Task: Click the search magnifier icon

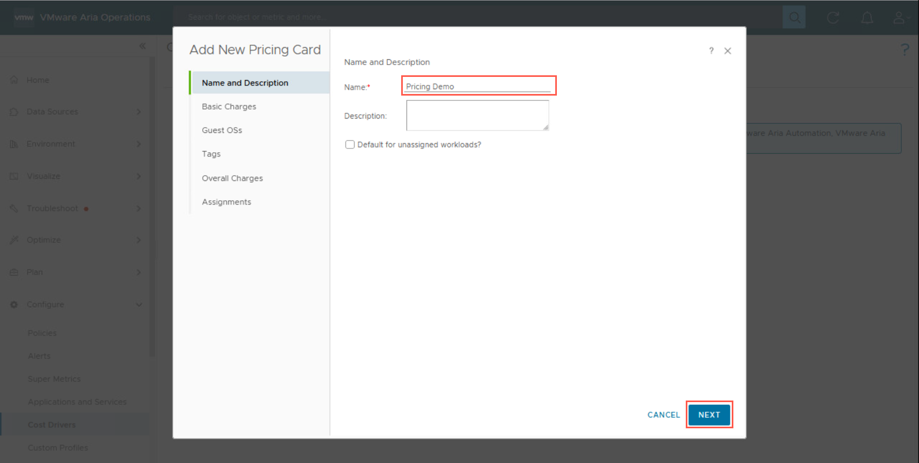Action: click(794, 18)
